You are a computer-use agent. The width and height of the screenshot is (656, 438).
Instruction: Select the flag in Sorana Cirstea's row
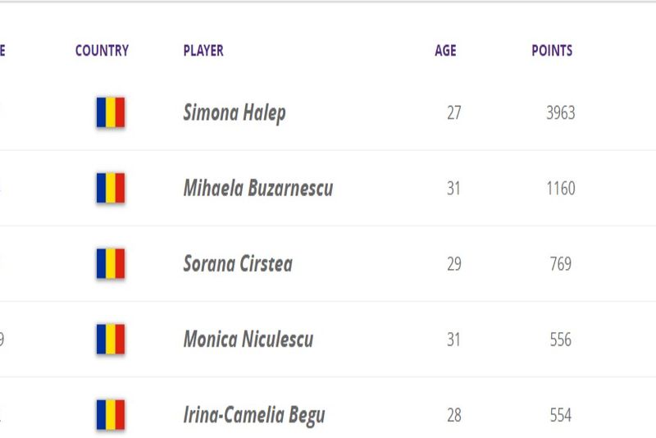pos(111,264)
